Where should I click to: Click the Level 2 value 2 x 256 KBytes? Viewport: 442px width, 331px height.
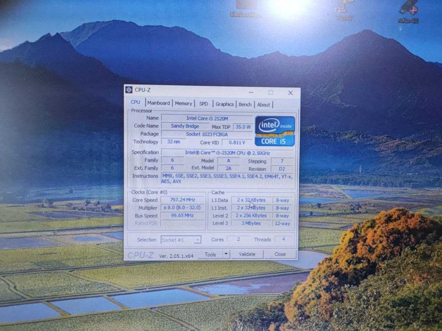[x=251, y=216]
